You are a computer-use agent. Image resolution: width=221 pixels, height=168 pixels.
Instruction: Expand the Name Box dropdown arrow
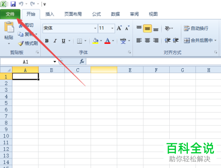pyautogui.click(x=55, y=62)
